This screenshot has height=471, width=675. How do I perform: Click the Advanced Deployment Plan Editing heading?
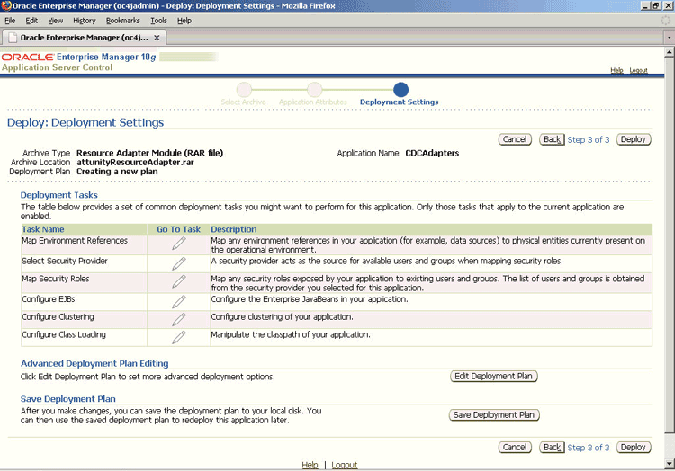(x=94, y=363)
